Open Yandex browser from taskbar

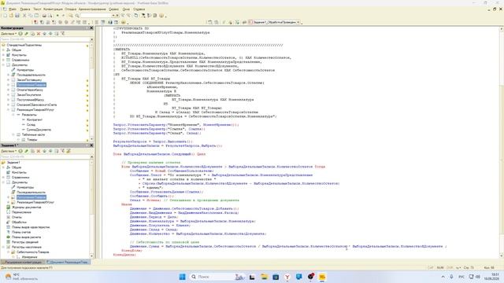point(287,277)
